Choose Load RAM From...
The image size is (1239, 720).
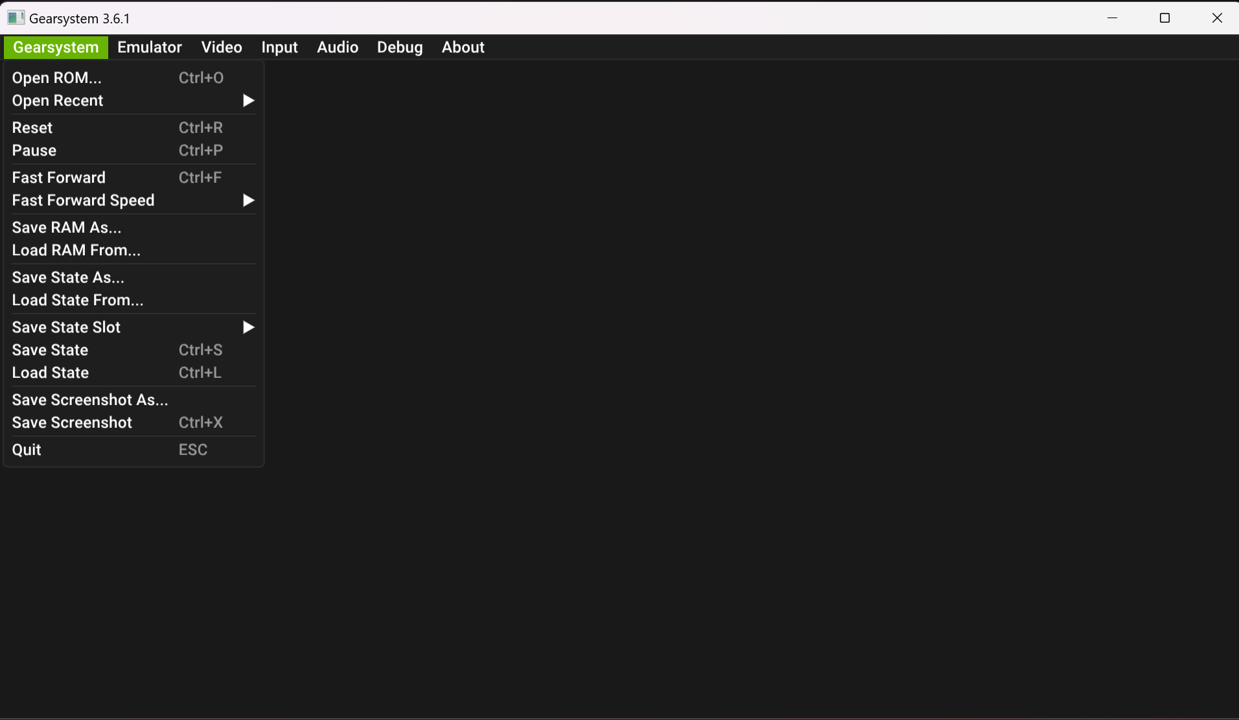pos(133,250)
